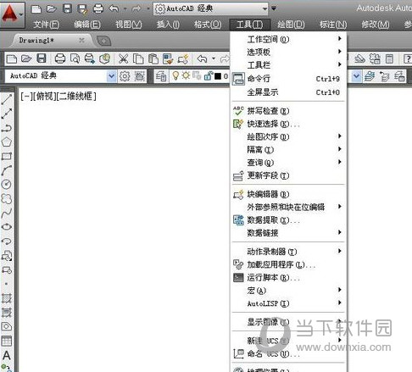Viewport: 412px width, 372px height.
Task: Open 格式(O) menu
Action: coord(208,25)
